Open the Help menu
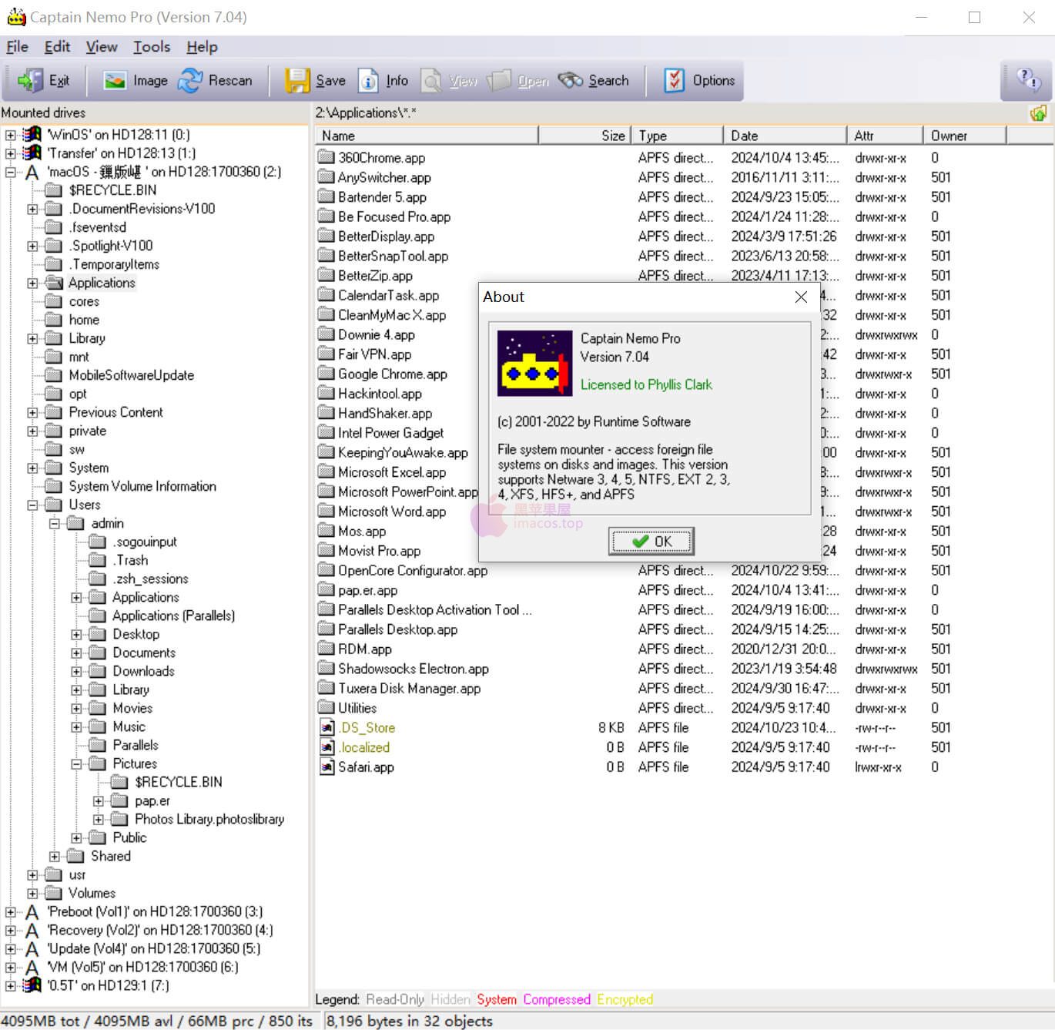This screenshot has width=1055, height=1030. (x=202, y=47)
